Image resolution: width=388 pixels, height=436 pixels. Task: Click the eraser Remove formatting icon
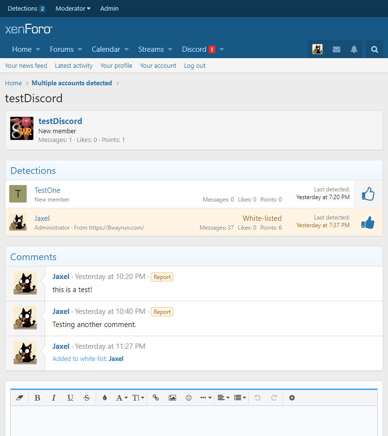(x=20, y=398)
